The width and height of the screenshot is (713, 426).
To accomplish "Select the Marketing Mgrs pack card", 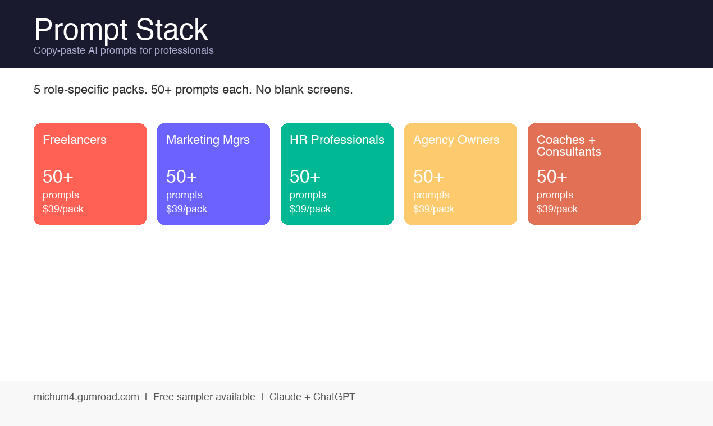I will [x=213, y=174].
